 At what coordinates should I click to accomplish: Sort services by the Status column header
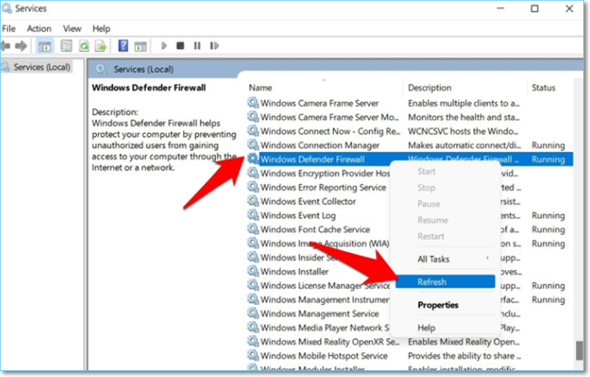point(544,88)
